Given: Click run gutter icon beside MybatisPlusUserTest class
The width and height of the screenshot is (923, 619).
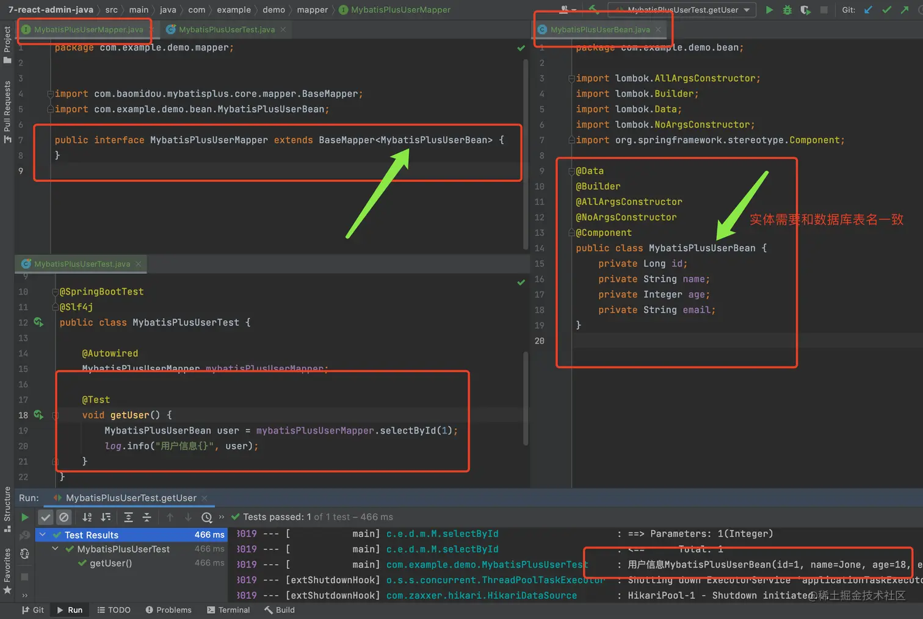Looking at the screenshot, I should pos(38,322).
